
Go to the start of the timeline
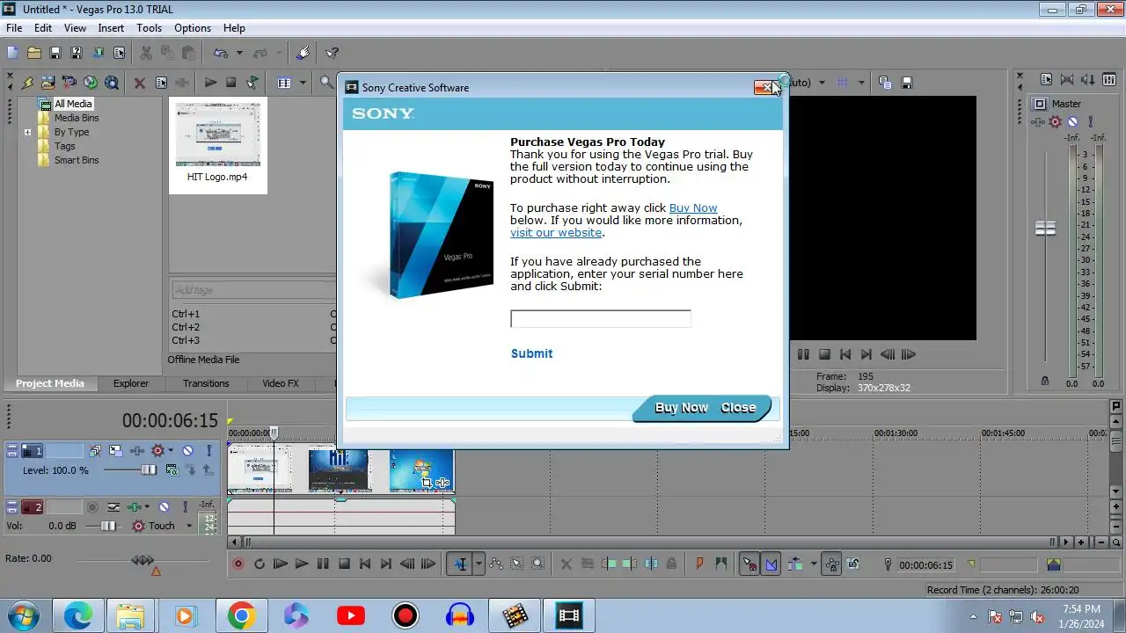pyautogui.click(x=366, y=564)
